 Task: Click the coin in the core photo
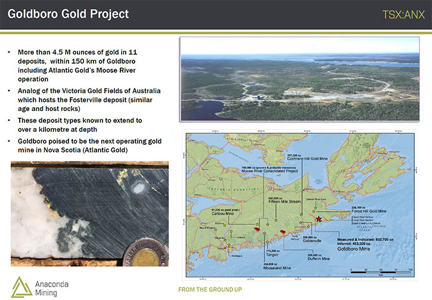pos(145,253)
